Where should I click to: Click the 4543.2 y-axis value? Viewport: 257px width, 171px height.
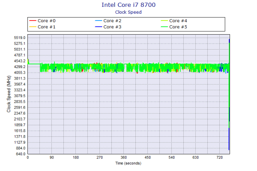tap(20, 61)
